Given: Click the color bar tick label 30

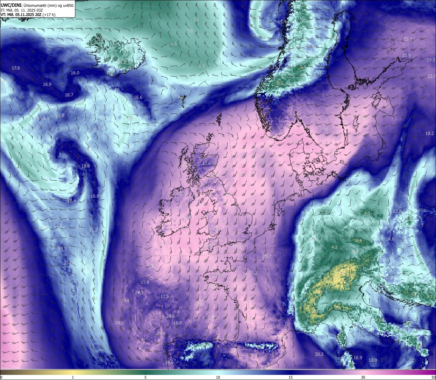Looking at the screenshot, I should tap(363, 377).
